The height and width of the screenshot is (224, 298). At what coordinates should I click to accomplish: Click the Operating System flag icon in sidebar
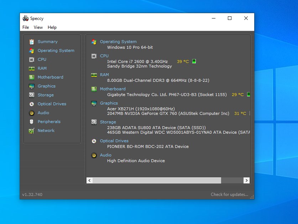(x=32, y=51)
